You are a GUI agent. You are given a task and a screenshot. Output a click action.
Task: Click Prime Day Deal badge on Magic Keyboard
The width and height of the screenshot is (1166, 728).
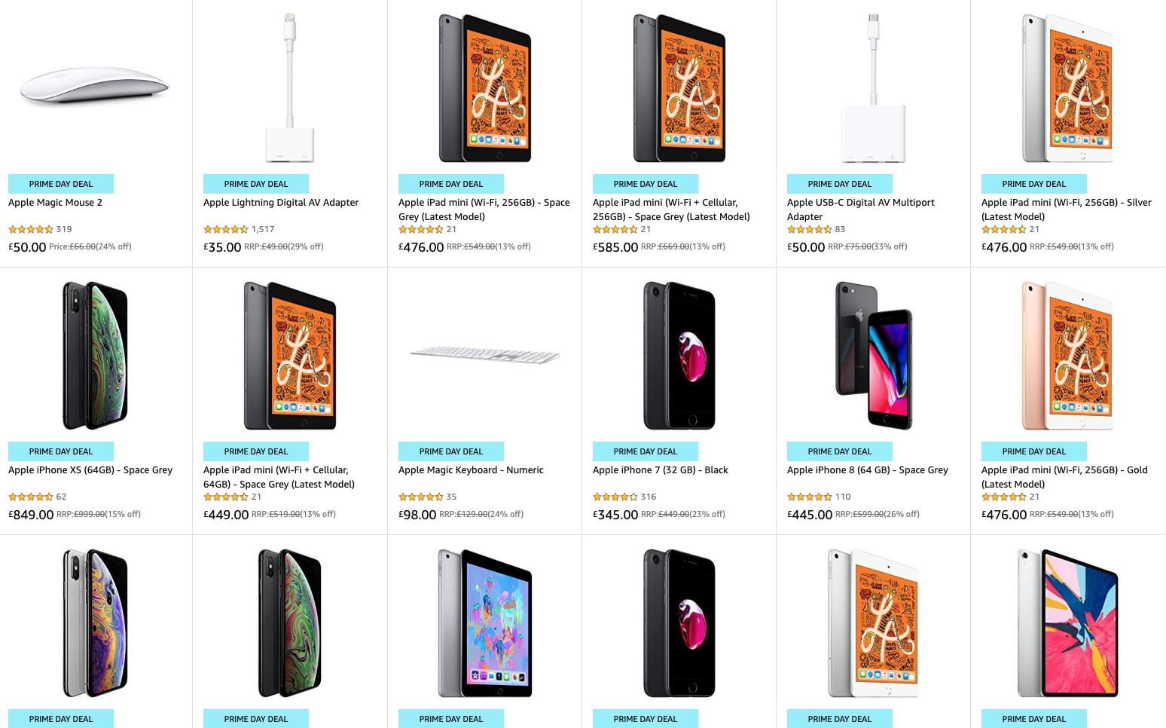pyautogui.click(x=451, y=451)
